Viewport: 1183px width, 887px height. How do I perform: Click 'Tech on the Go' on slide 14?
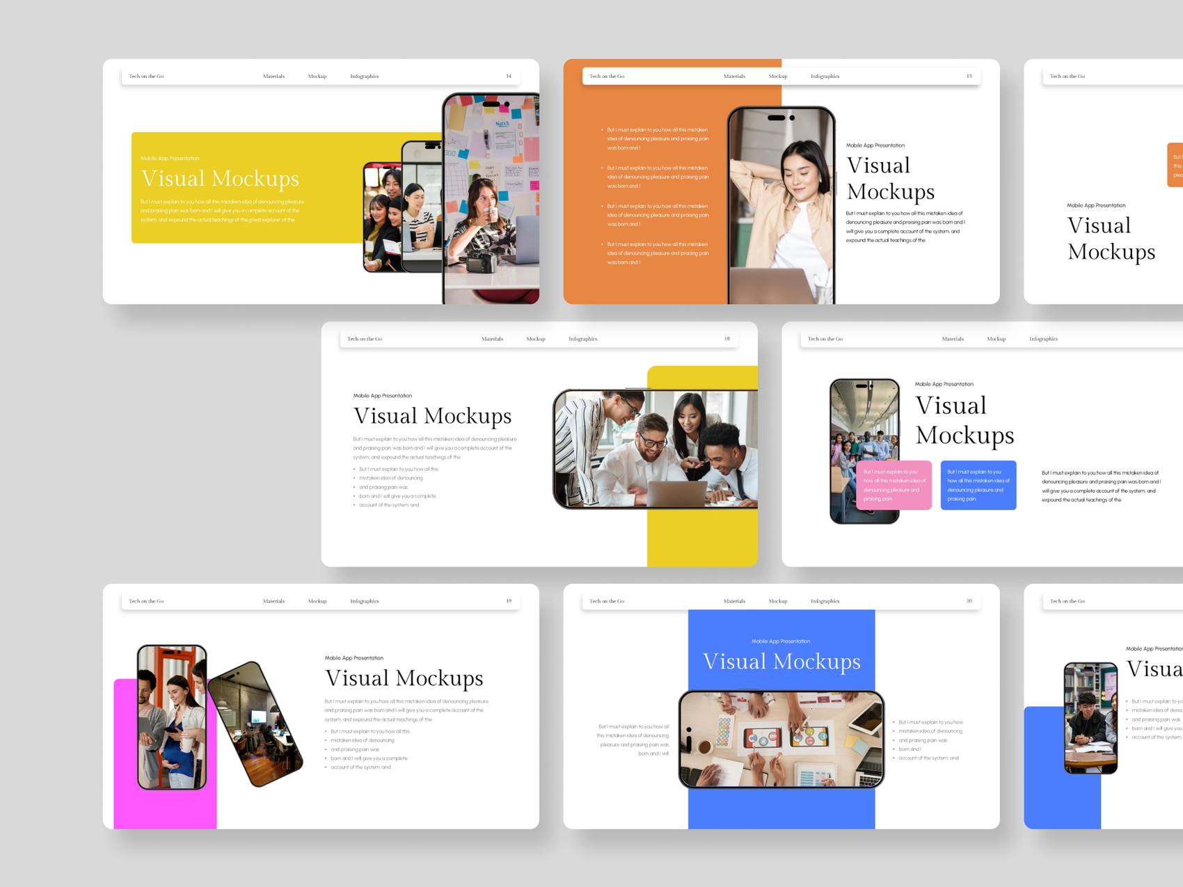coord(146,77)
